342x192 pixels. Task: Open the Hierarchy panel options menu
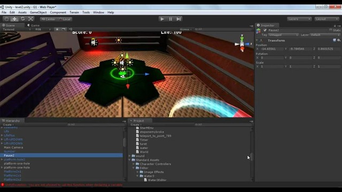tap(124, 121)
